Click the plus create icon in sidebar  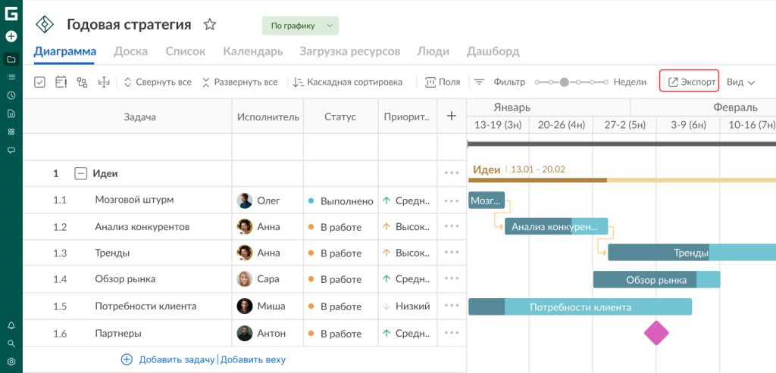(11, 36)
